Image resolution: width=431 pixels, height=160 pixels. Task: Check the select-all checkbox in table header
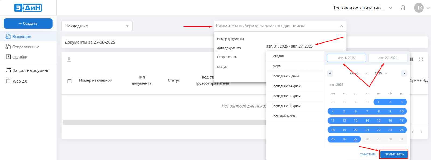click(69, 81)
